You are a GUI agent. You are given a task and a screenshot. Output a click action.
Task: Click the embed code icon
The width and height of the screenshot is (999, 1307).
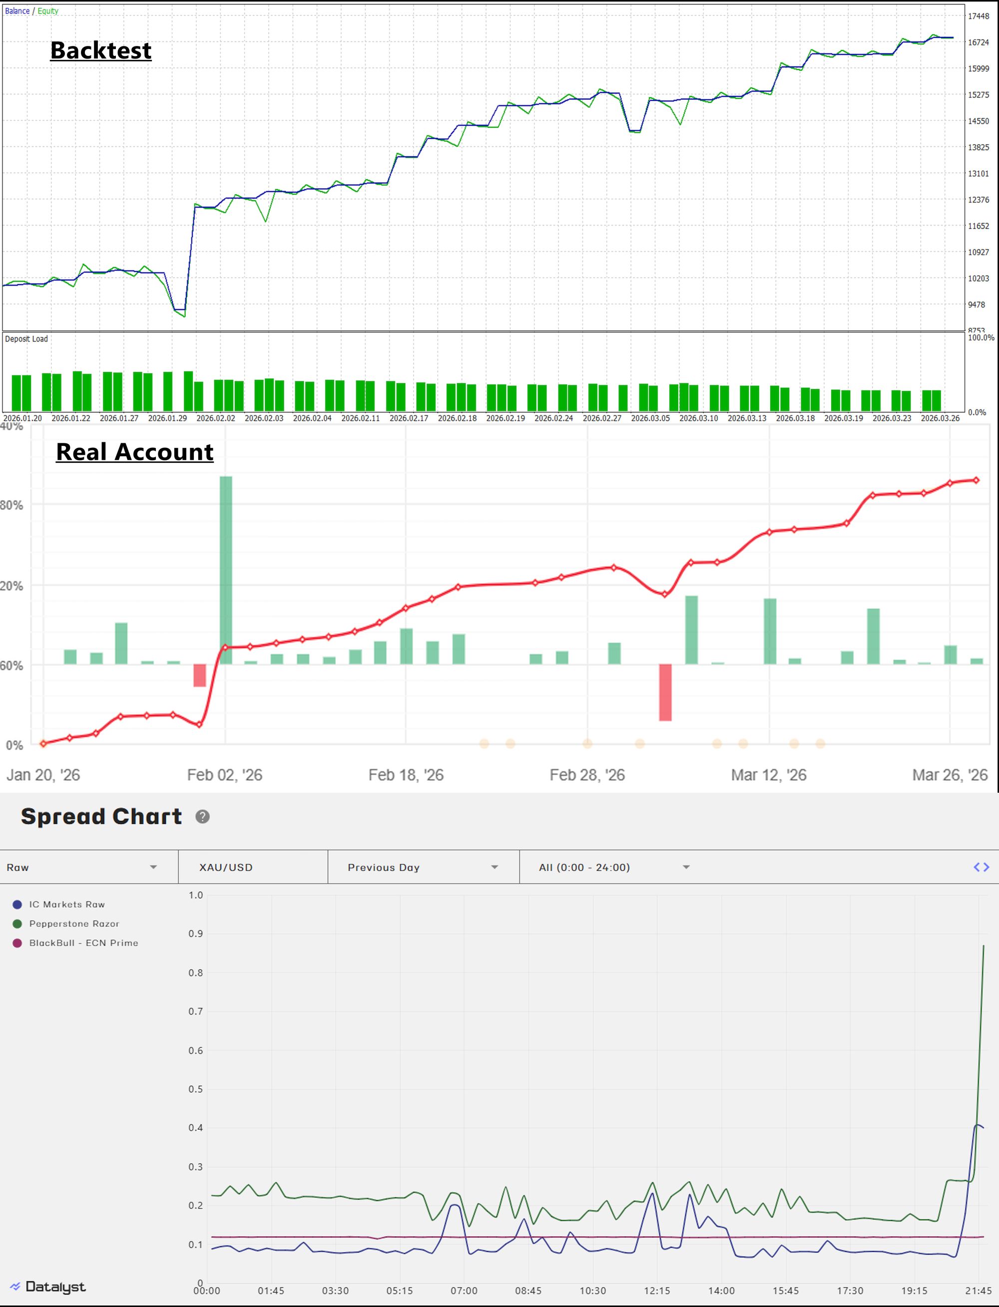coord(981,867)
